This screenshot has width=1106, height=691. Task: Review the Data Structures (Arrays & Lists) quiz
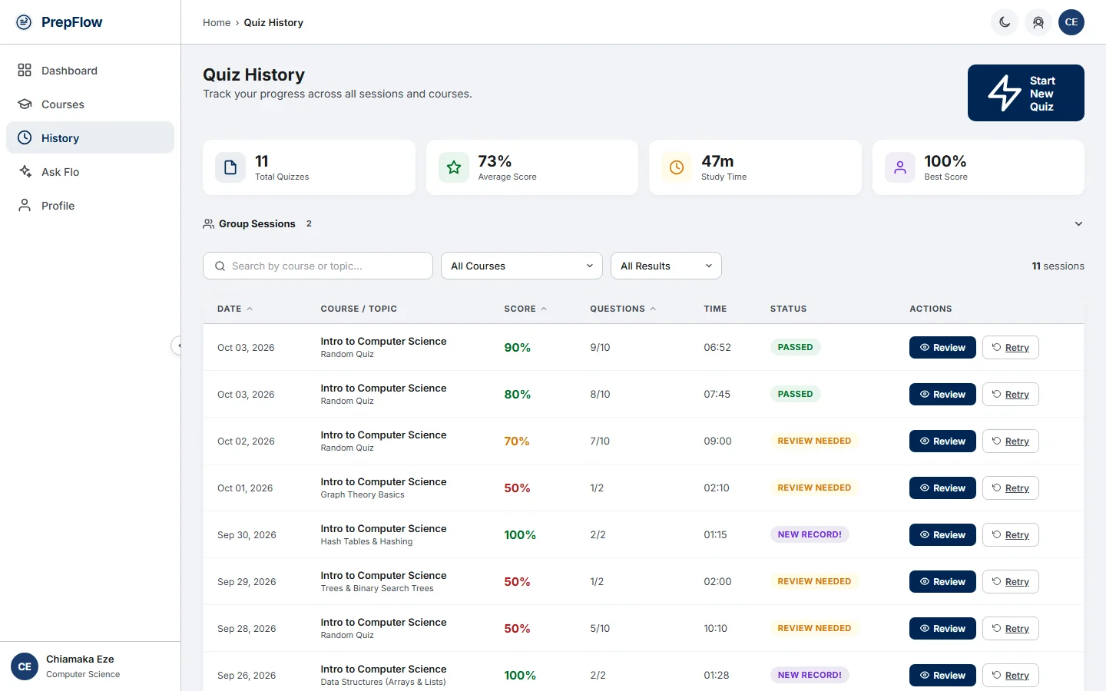[x=942, y=675]
